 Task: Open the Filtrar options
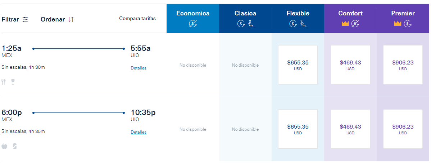[x=10, y=19]
